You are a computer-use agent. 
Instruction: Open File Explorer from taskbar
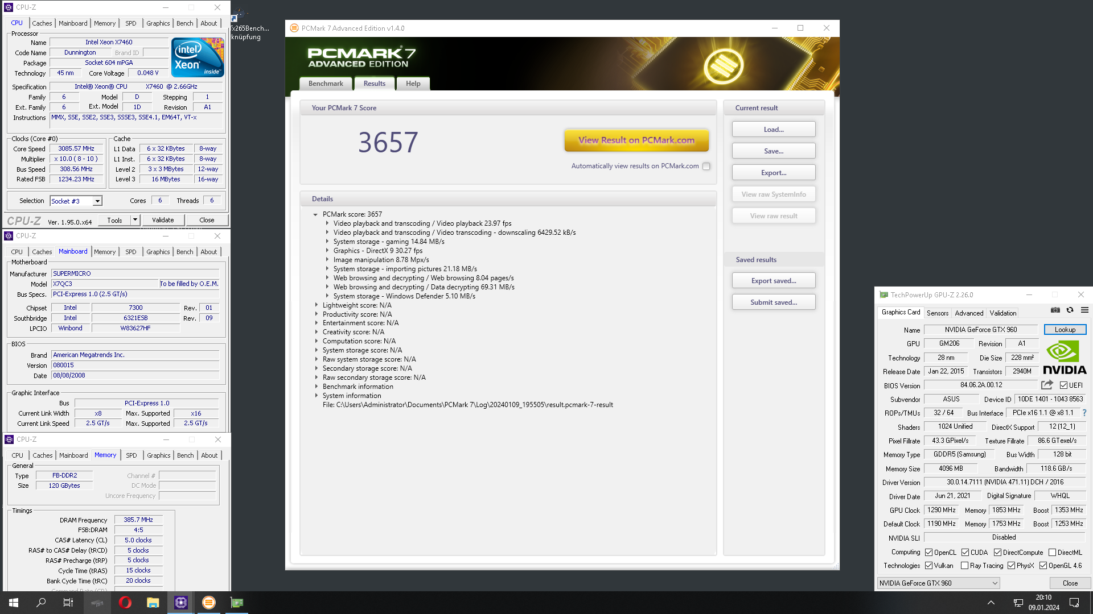(x=153, y=603)
